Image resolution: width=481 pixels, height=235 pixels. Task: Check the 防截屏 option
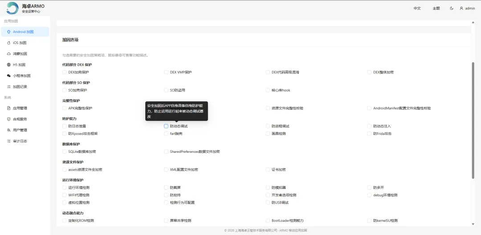166,187
